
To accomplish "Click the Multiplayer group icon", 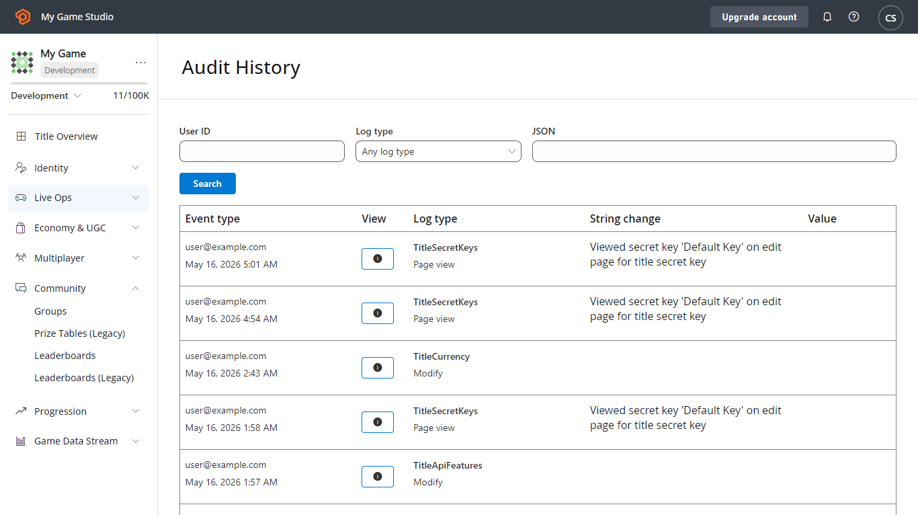I will tap(21, 258).
